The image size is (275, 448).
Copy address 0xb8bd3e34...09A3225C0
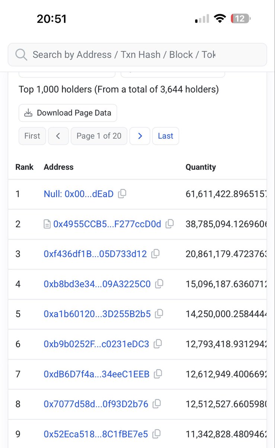click(159, 284)
